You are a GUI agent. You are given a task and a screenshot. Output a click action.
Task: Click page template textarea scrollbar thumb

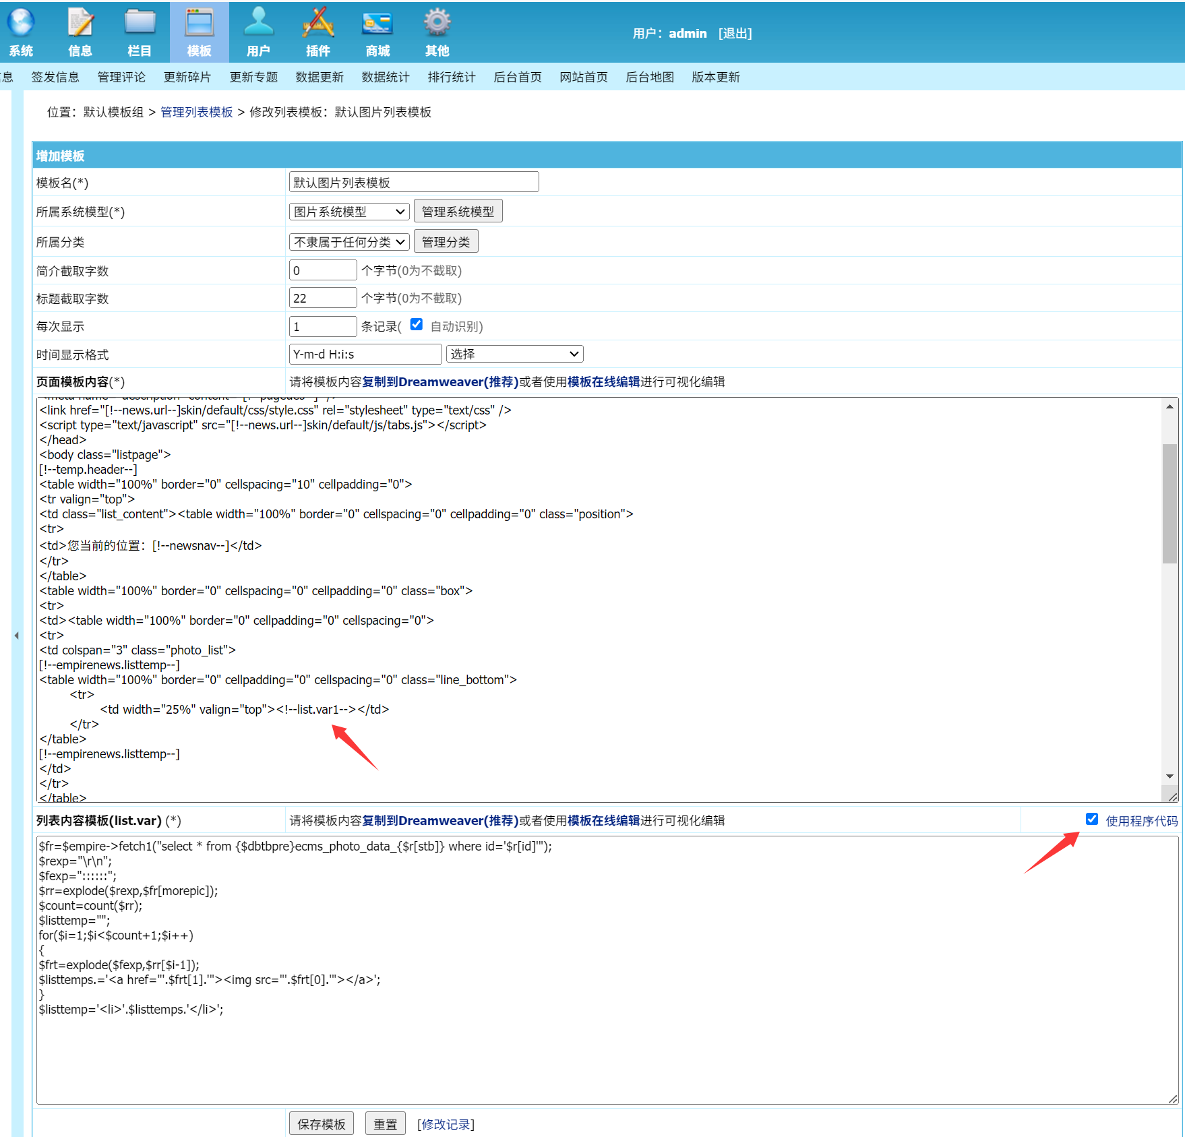pos(1169,503)
